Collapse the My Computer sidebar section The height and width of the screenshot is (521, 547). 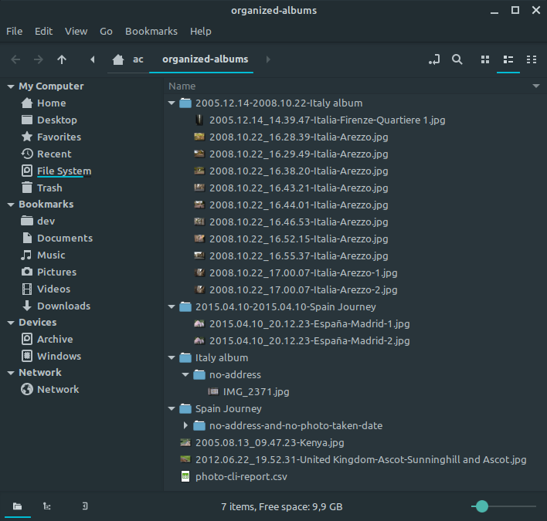point(11,86)
